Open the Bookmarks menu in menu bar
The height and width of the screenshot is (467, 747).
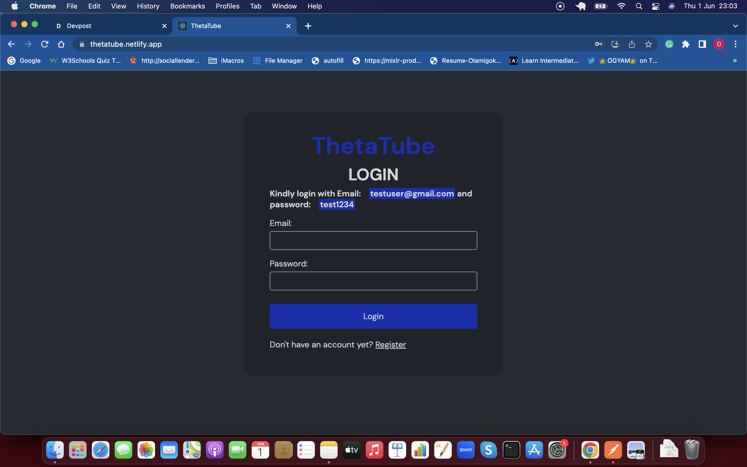tap(187, 6)
